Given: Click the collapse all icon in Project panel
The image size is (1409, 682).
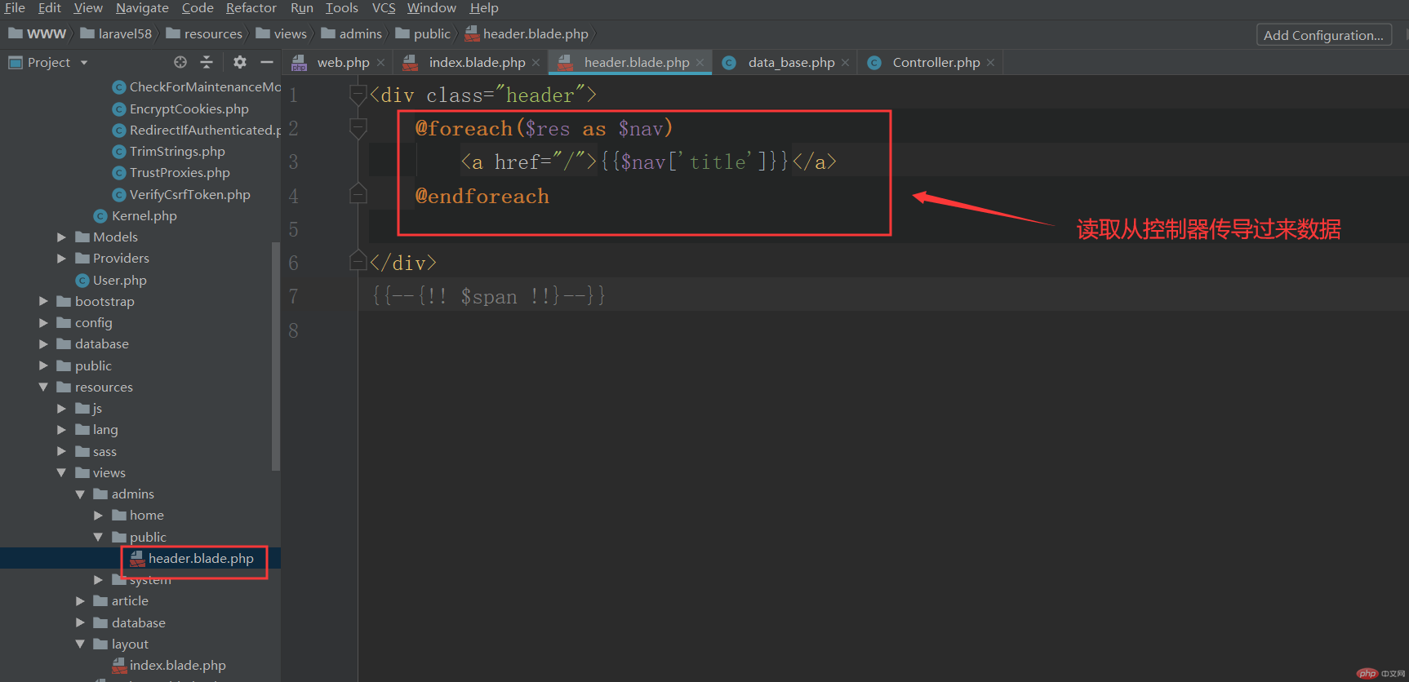Looking at the screenshot, I should coord(207,62).
